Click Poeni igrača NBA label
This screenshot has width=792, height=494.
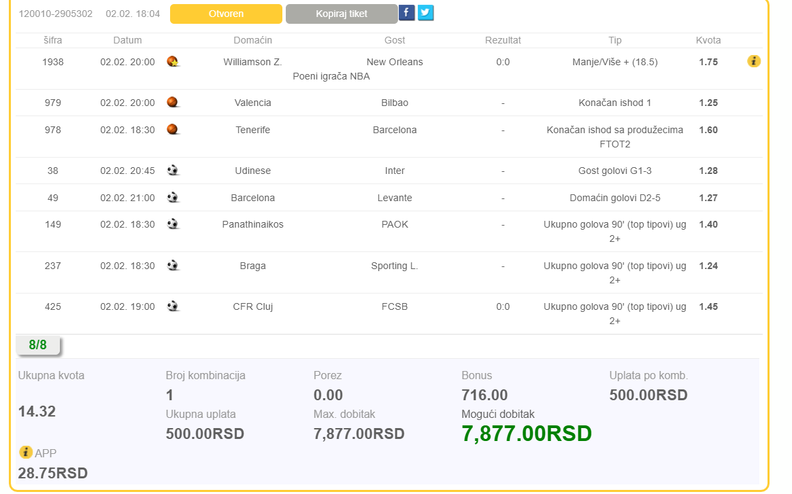pyautogui.click(x=331, y=76)
